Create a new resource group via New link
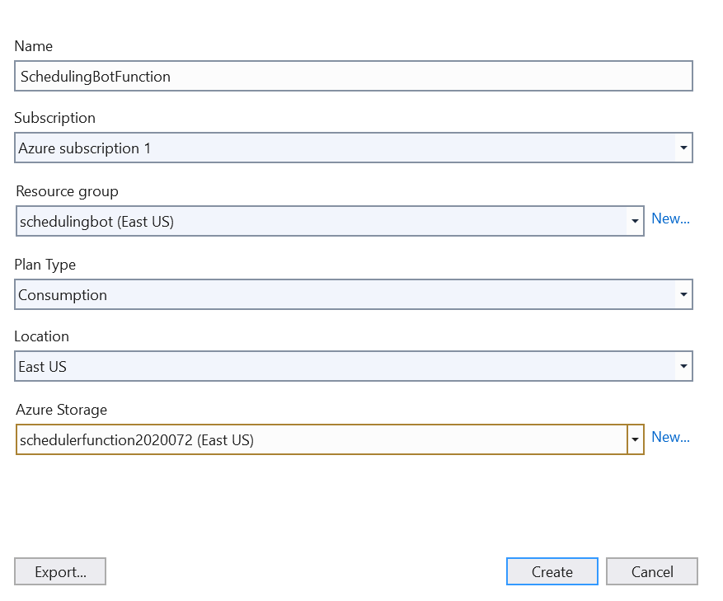The width and height of the screenshot is (723, 601). tap(670, 218)
